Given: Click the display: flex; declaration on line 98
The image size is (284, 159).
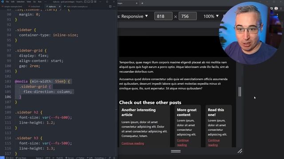Looking at the screenshot, I should [34, 56].
